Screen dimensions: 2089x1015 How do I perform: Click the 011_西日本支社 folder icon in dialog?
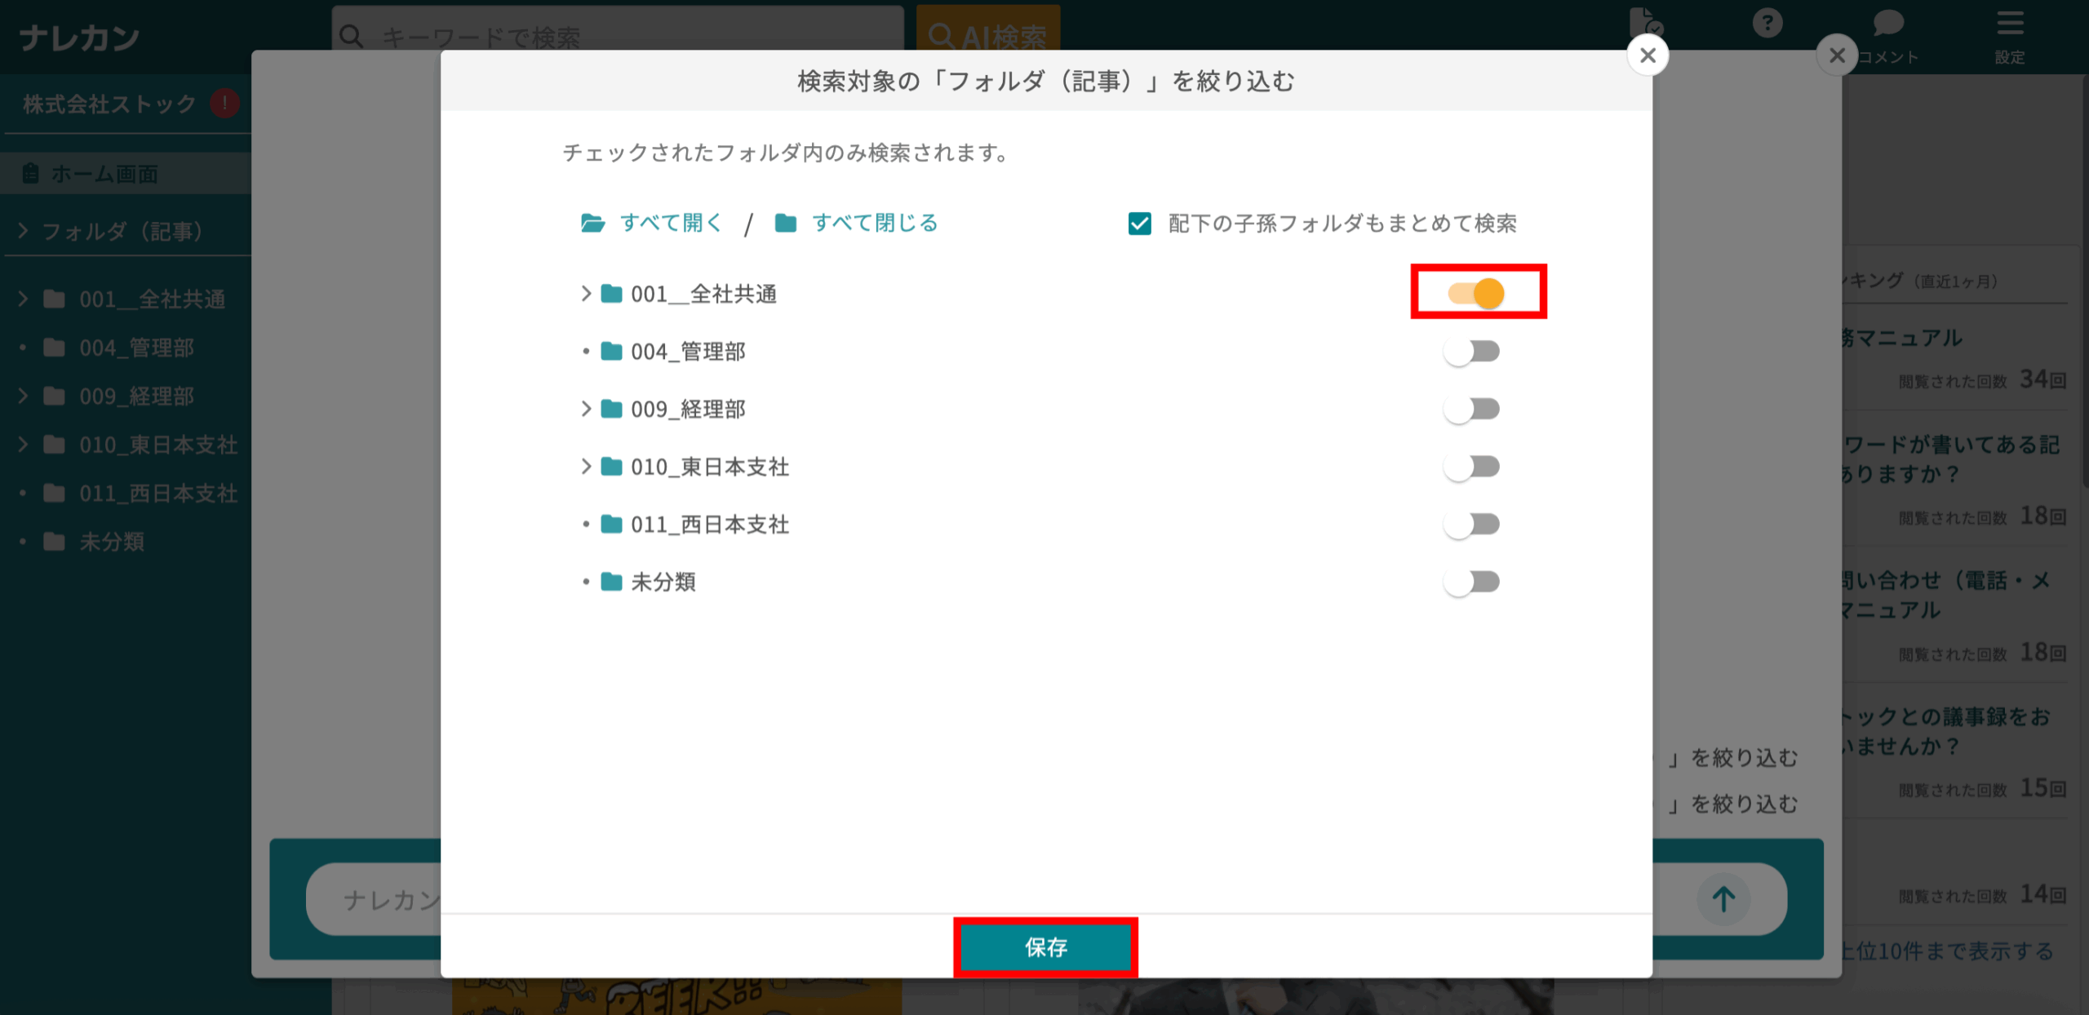(612, 524)
